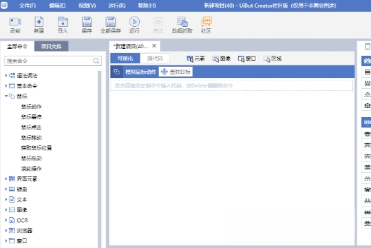The width and height of the screenshot is (371, 248).
Task: Click the 导入 import icon
Action: point(63,22)
